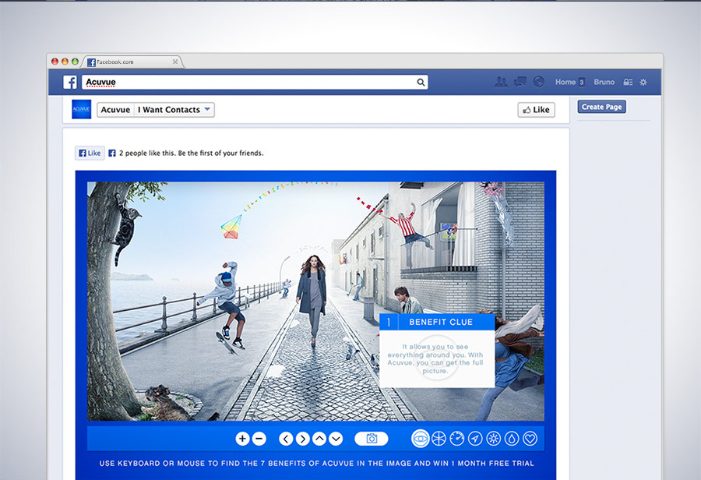Zoom out with the minus button
The height and width of the screenshot is (480, 701).
[x=259, y=439]
